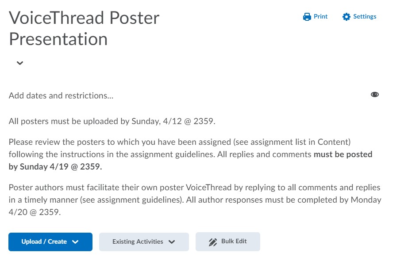
Task: Click the pencil icon on Bulk Edit
Action: pyautogui.click(x=213, y=242)
